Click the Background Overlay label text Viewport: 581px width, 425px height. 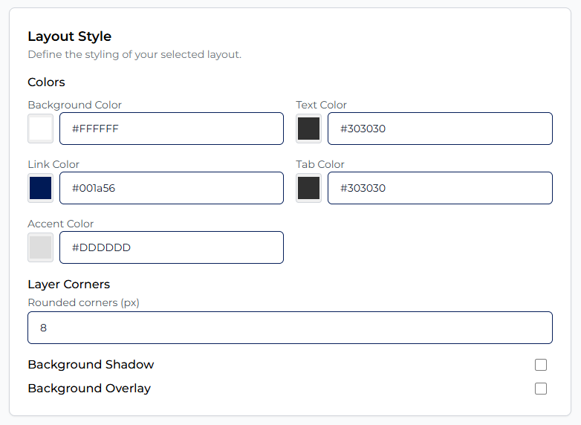point(89,389)
